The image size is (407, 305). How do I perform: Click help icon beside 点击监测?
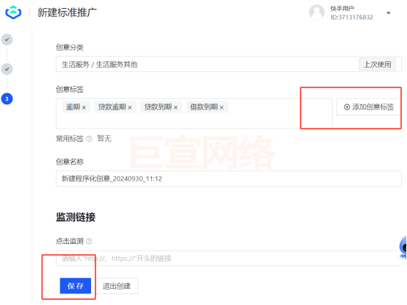tap(89, 241)
